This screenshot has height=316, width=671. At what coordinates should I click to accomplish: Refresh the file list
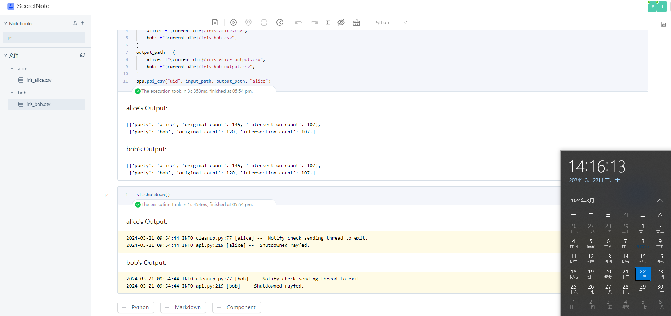(83, 55)
